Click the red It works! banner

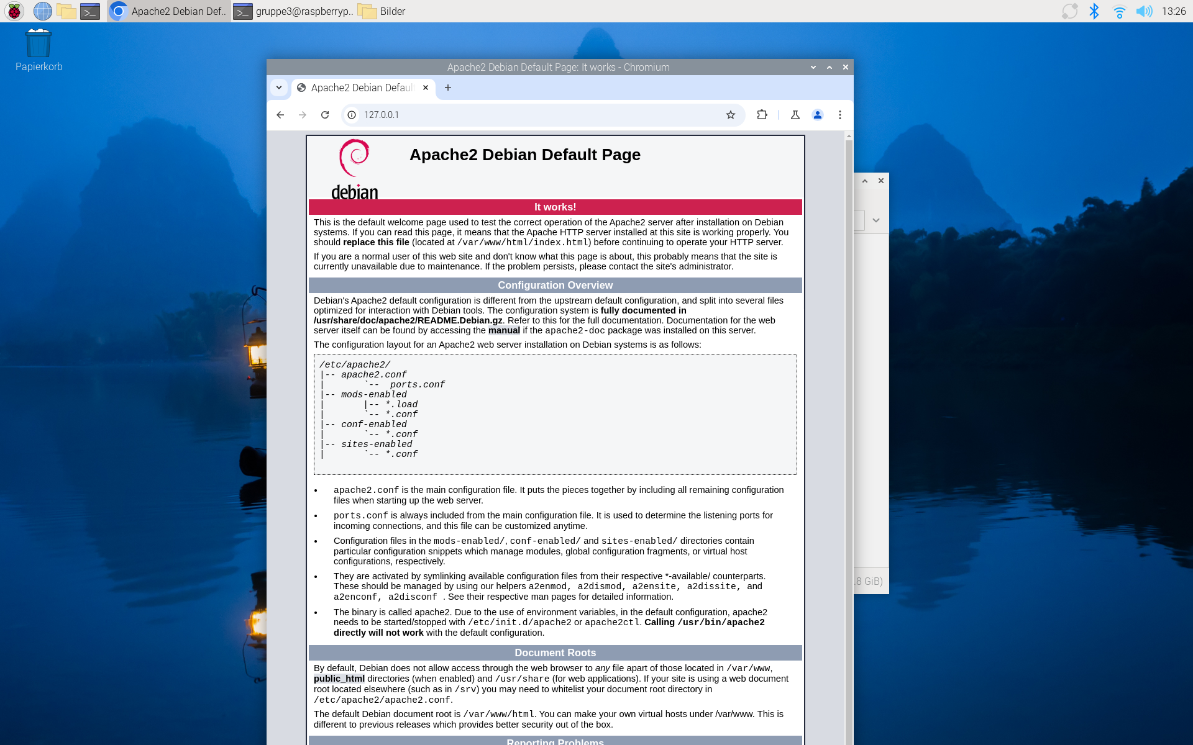555,207
